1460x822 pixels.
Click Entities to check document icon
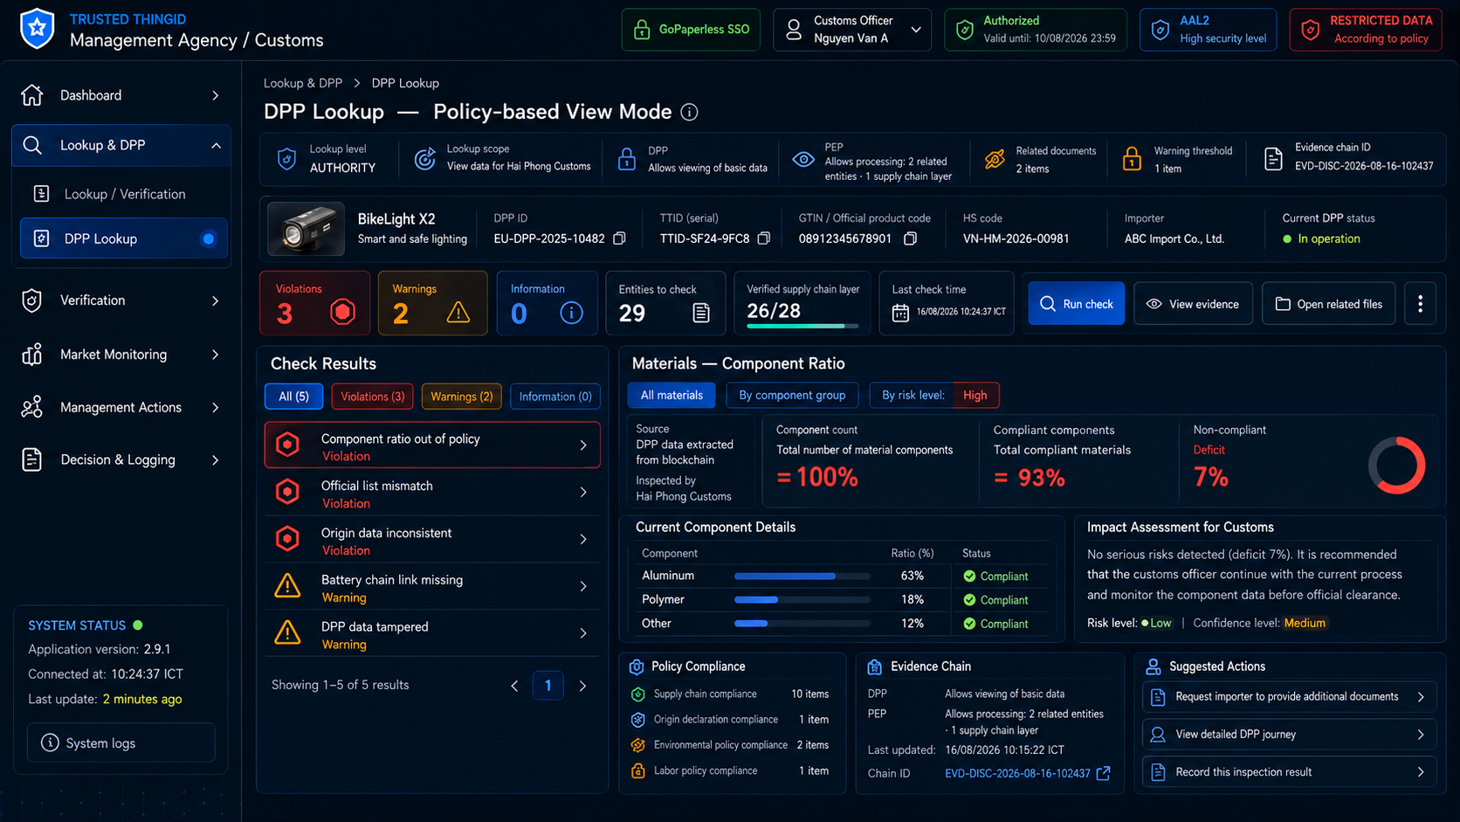[701, 313]
